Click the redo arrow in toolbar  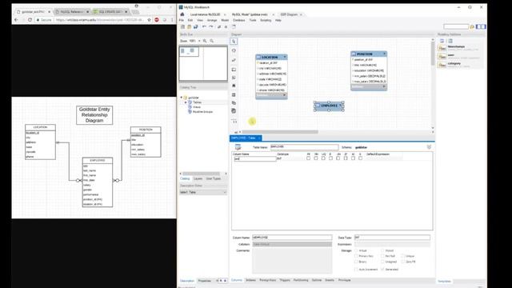(x=211, y=26)
